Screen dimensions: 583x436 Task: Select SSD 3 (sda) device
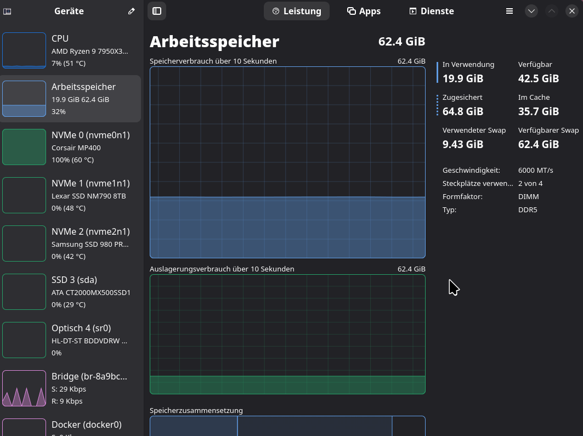click(x=71, y=292)
